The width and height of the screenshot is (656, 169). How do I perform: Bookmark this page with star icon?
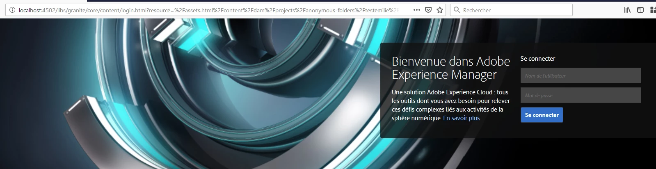pos(440,10)
